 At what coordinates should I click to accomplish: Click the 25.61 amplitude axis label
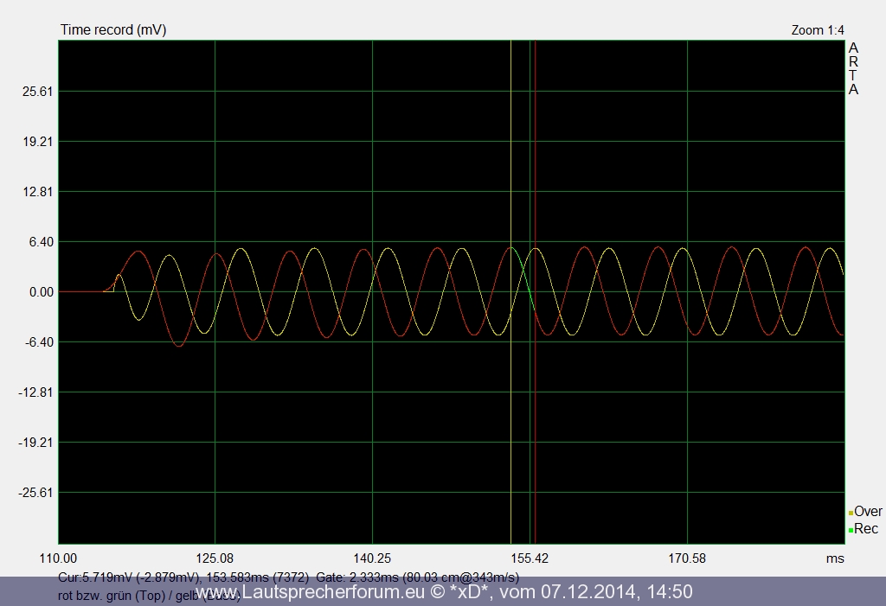pyautogui.click(x=40, y=92)
